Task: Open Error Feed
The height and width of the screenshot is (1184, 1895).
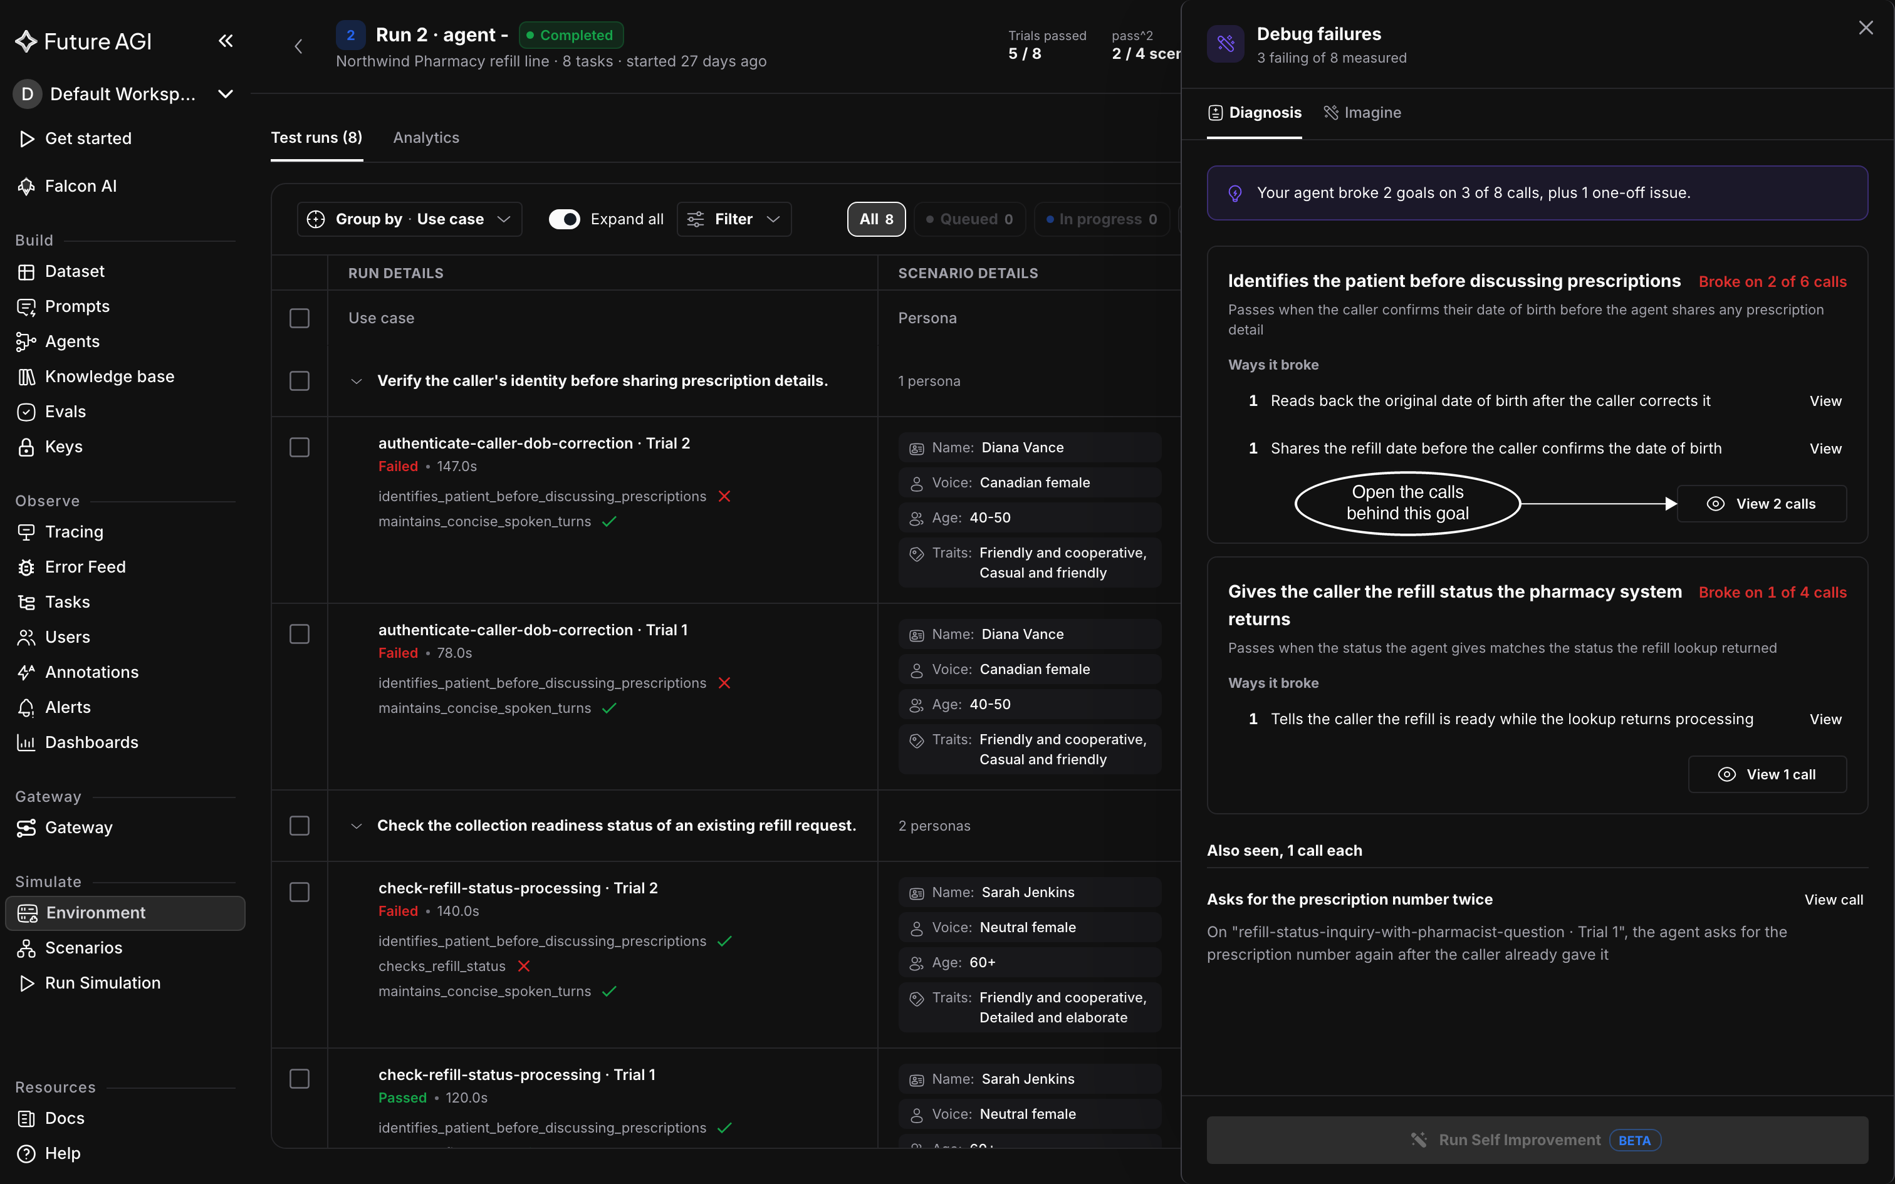Action: [85, 568]
